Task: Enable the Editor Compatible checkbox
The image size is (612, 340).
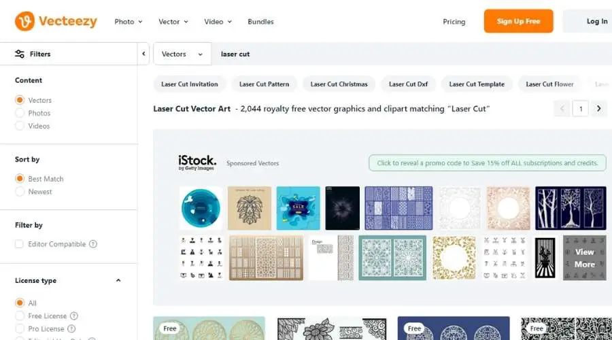Action: click(19, 244)
